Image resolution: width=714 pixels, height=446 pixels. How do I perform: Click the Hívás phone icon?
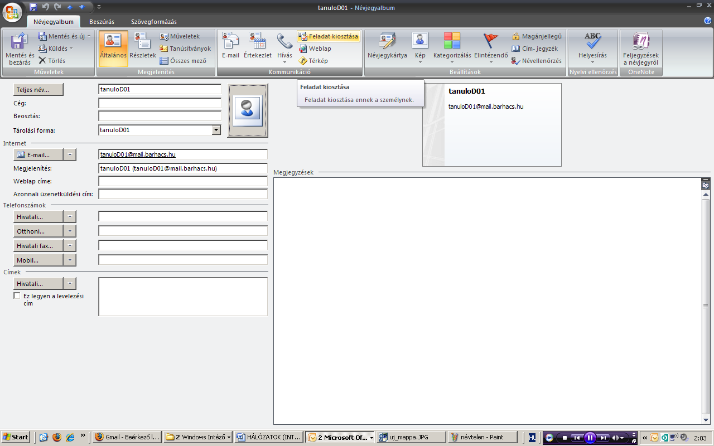284,41
